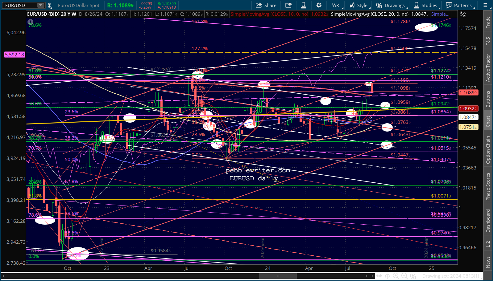Switch to the Active Trader side tab
This screenshot has height=281, width=493.
tap(488, 68)
